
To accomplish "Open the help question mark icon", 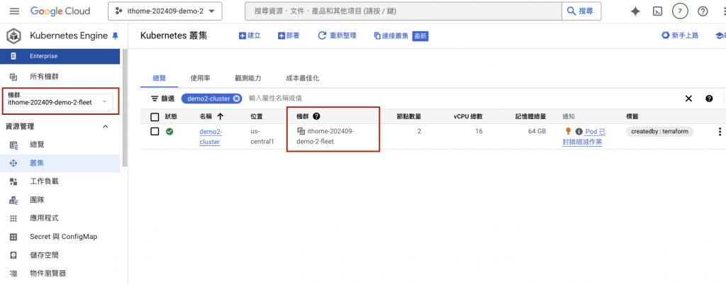I will point(703,11).
